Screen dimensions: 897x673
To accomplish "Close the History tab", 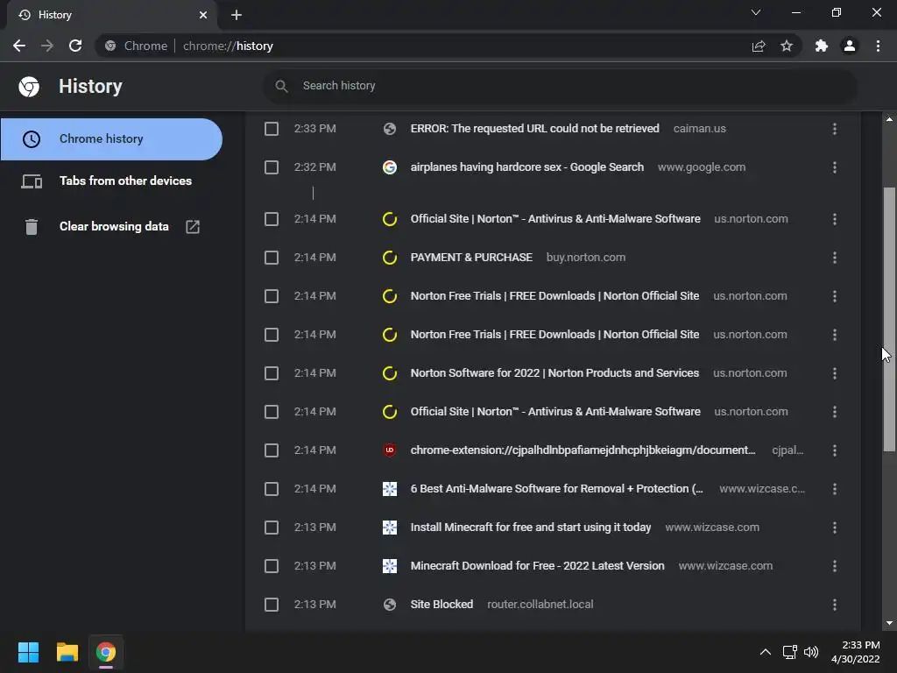I will 203,15.
